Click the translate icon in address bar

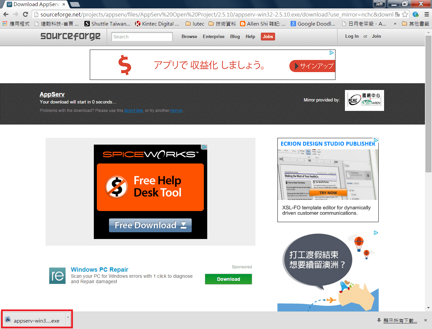pos(397,14)
